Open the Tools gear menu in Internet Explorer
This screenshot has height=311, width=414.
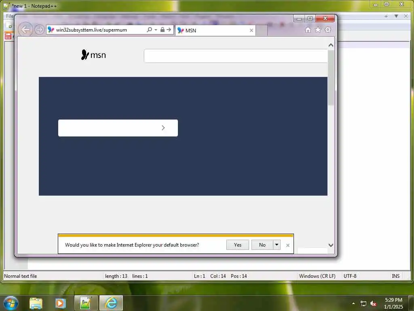tap(327, 30)
